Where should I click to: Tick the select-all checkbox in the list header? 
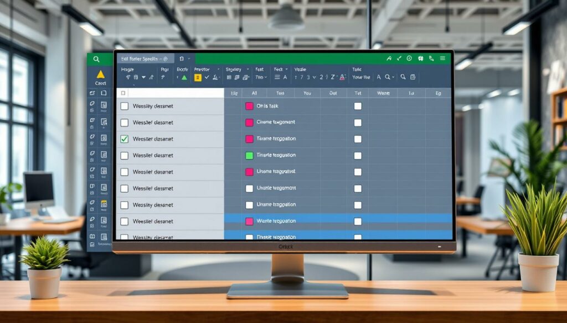click(123, 93)
